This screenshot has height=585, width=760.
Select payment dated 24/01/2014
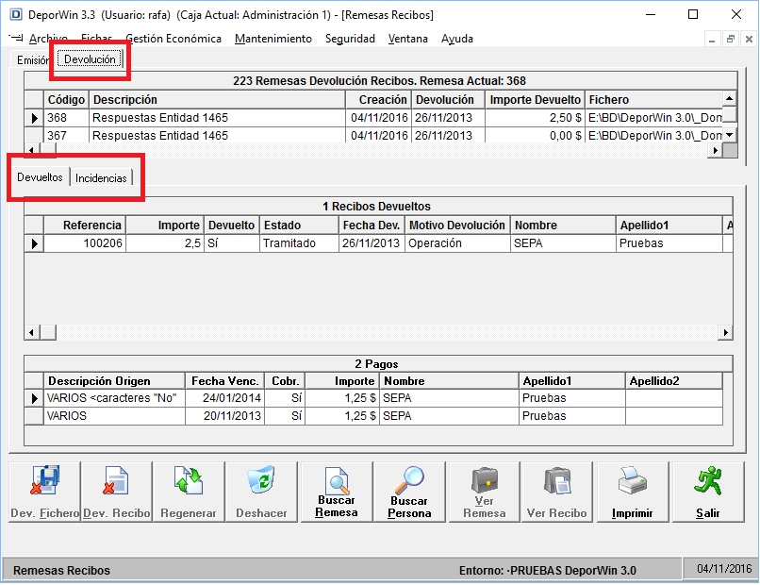373,398
